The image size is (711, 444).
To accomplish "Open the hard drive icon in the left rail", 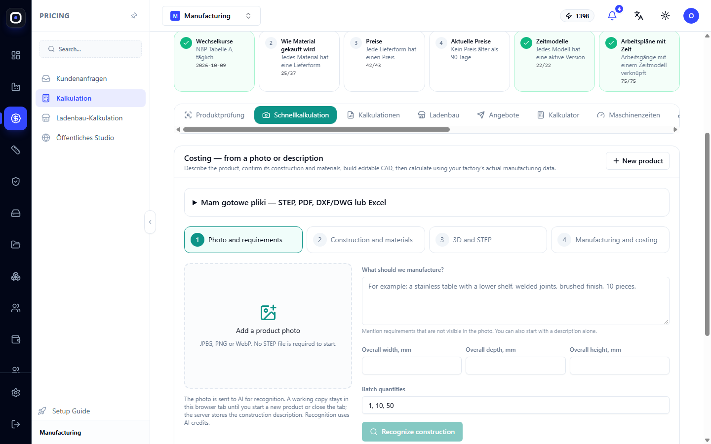I will [16, 213].
